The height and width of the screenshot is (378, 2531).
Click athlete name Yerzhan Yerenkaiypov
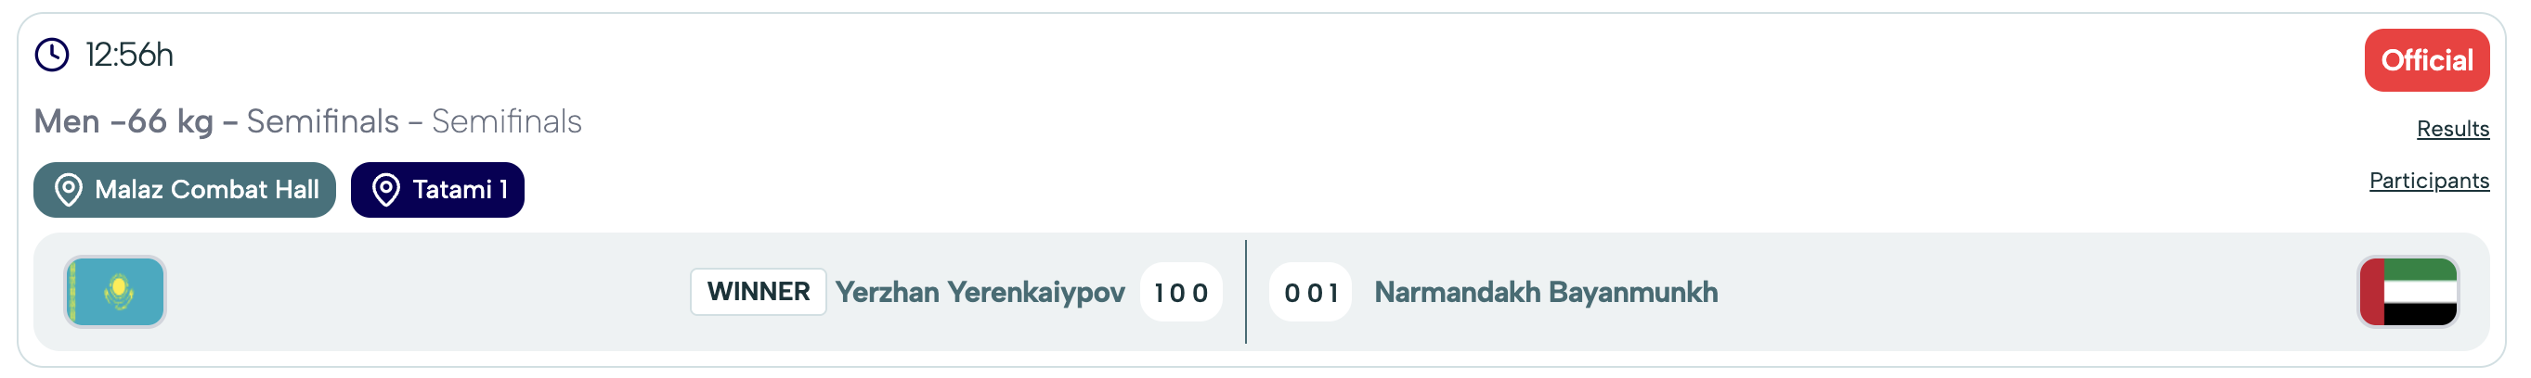(980, 292)
